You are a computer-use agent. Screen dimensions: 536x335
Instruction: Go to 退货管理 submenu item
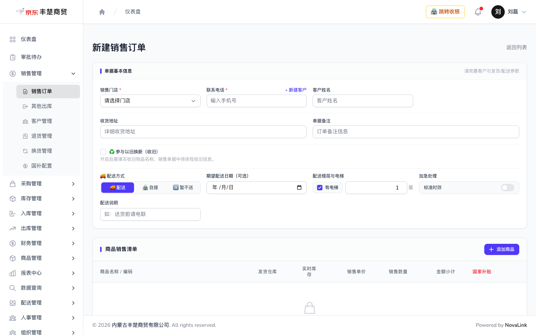coord(48,136)
